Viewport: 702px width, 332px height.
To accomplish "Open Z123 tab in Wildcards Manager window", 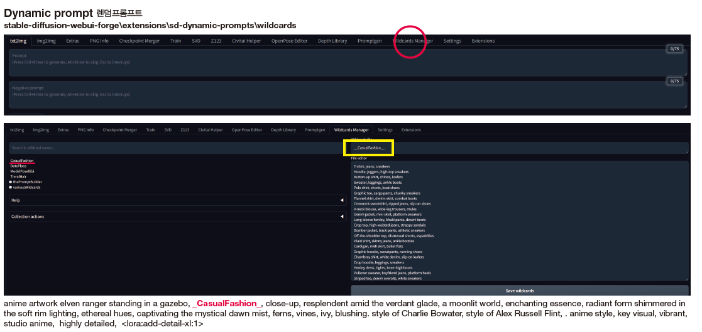I will tap(185, 130).
